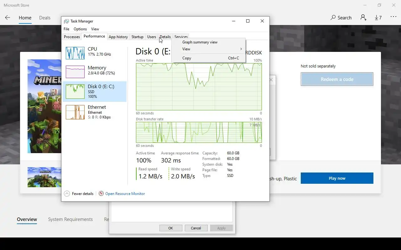The width and height of the screenshot is (401, 250).
Task: Click the Disk active time graph
Action: pyautogui.click(x=199, y=87)
